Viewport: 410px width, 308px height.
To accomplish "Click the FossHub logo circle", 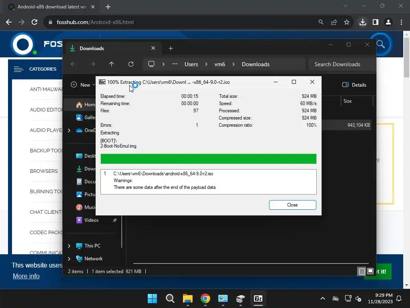I will pos(23,45).
